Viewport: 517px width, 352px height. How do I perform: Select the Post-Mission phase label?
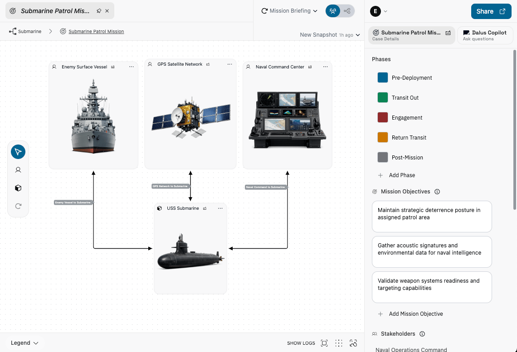pyautogui.click(x=407, y=157)
